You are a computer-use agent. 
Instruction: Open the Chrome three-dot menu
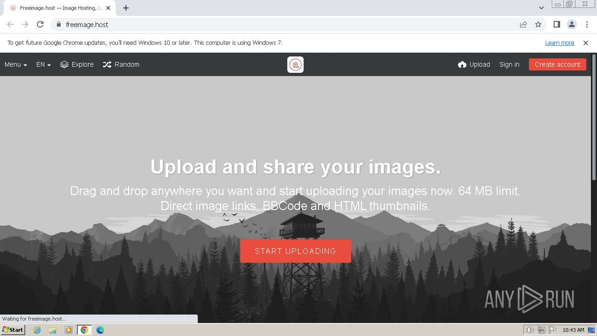point(587,24)
